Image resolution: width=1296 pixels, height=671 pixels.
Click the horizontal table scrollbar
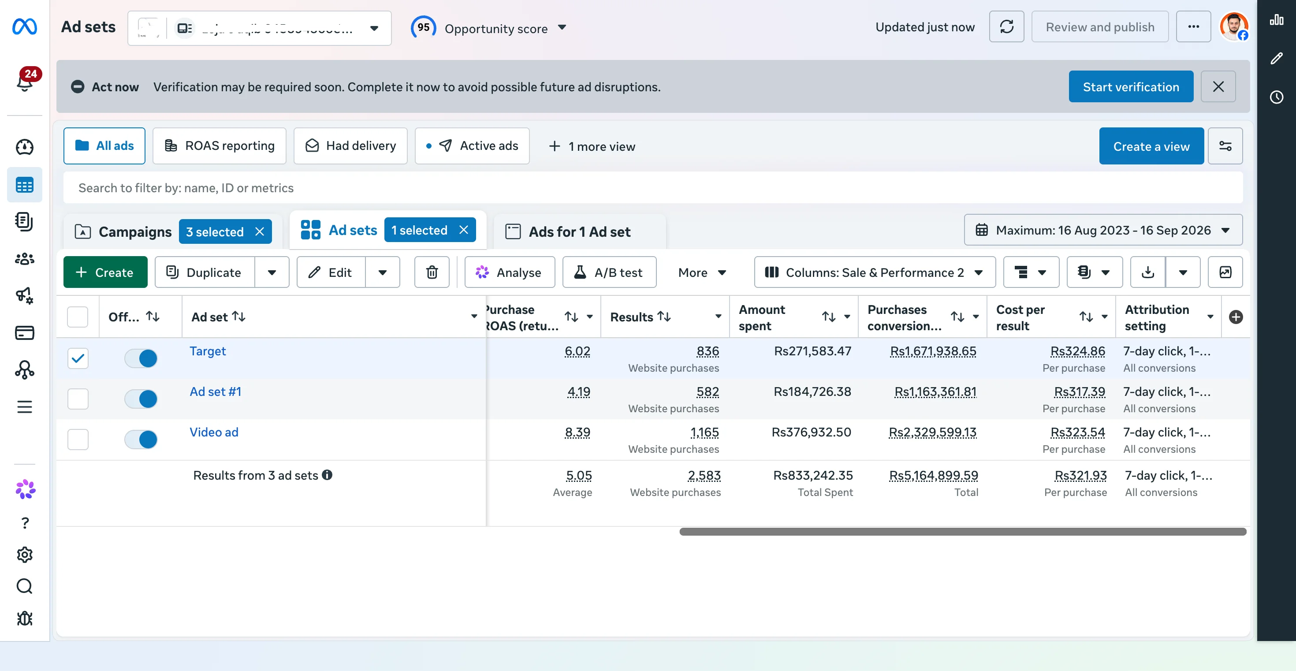coord(962,532)
